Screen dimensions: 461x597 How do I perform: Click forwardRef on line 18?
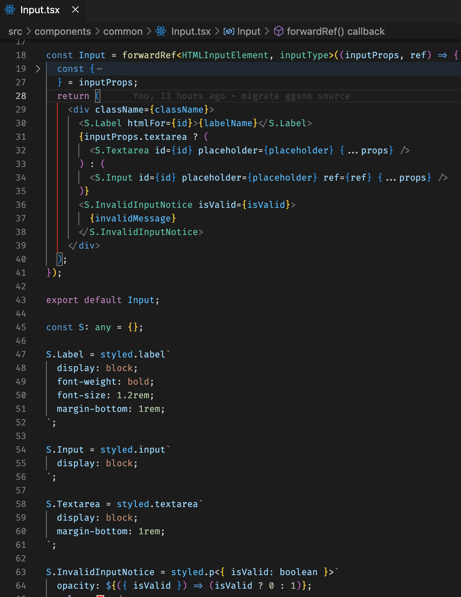[149, 55]
